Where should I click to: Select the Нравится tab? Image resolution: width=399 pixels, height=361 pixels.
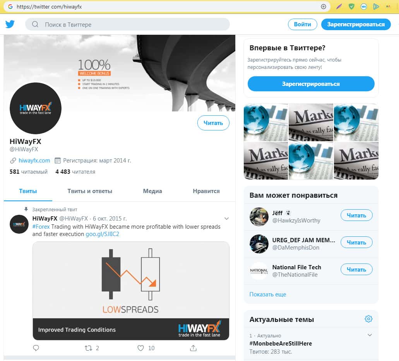pyautogui.click(x=206, y=191)
